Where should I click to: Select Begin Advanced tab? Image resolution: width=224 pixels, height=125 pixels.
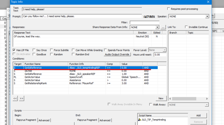point(44,120)
